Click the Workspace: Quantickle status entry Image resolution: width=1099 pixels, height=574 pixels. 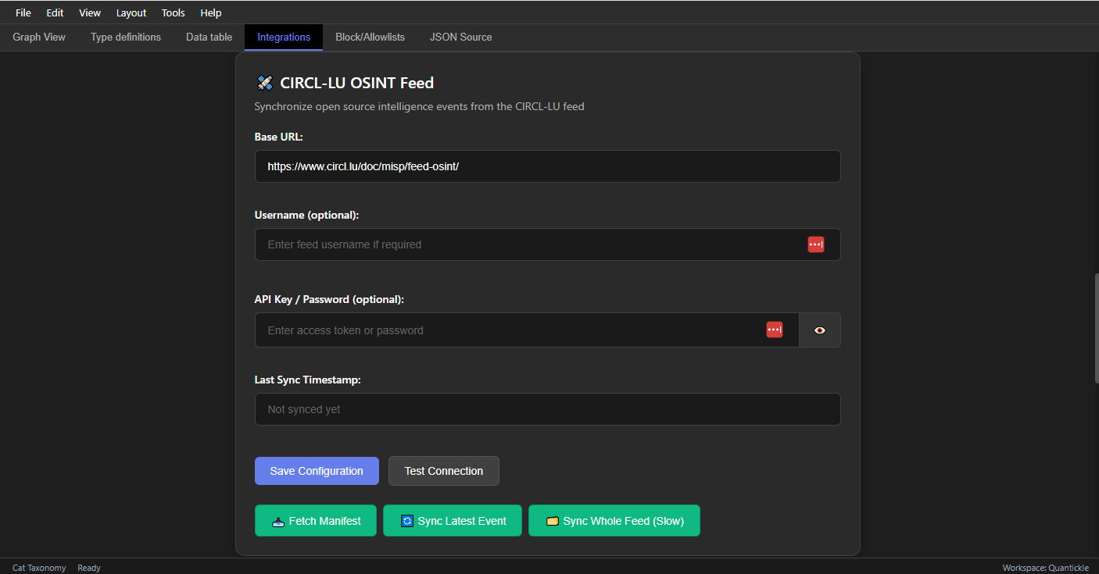[1045, 568]
